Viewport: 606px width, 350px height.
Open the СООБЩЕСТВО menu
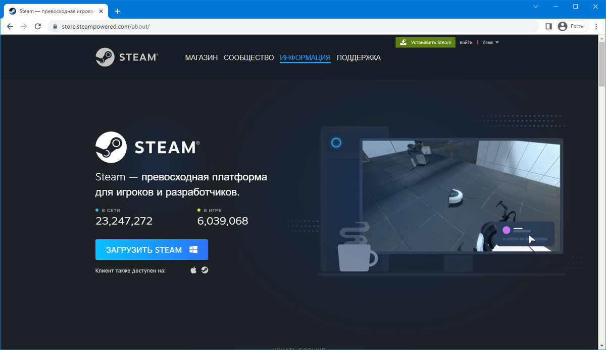click(x=249, y=57)
